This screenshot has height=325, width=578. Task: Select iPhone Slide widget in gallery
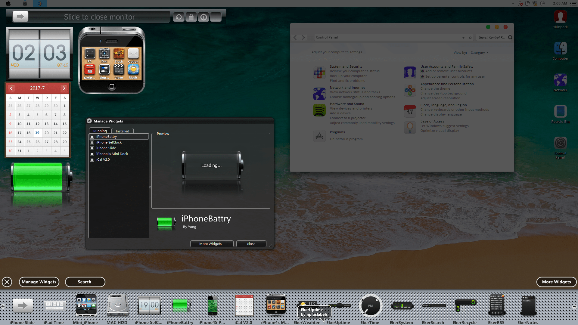pyautogui.click(x=23, y=306)
